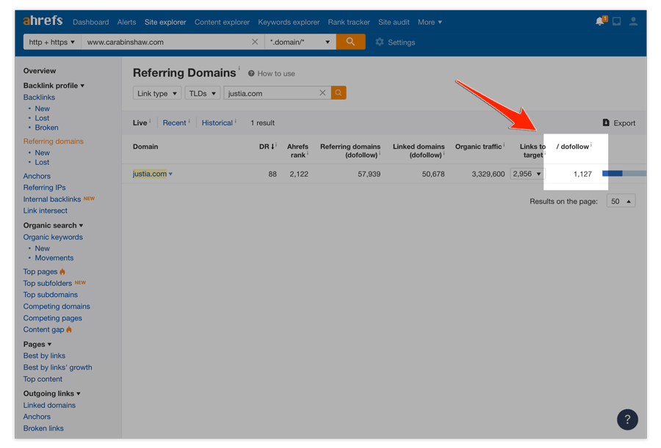The image size is (661, 448).
Task: Expand the More menu in top navigation
Action: click(x=430, y=22)
